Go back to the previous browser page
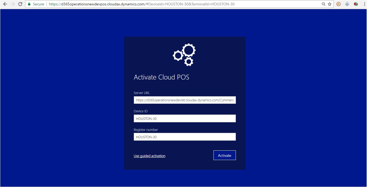The width and height of the screenshot is (368, 187). click(x=5, y=4)
